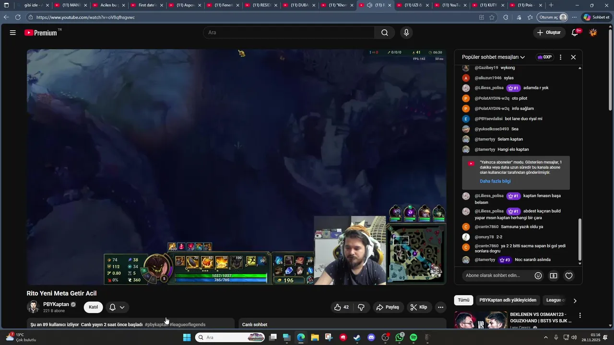Send a heart reaction in chat
614x345 pixels.
pyautogui.click(x=569, y=276)
